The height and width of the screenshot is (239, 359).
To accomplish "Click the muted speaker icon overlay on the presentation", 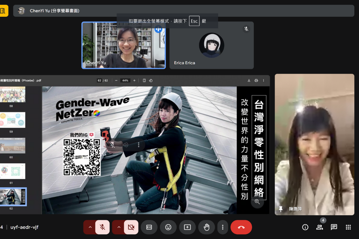I will [x=112, y=145].
